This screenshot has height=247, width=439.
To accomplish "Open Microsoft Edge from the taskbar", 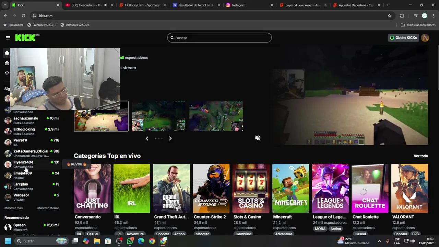I will pos(141,241).
